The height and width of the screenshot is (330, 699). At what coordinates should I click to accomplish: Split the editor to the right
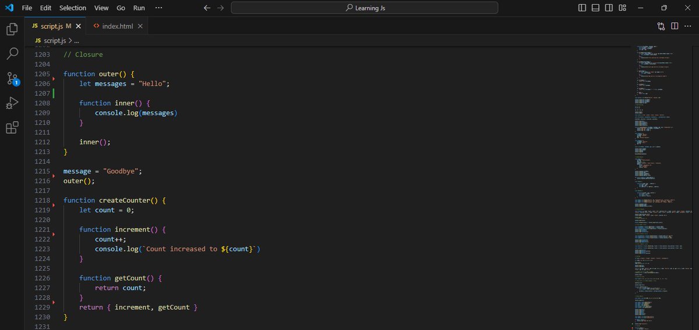coord(675,26)
